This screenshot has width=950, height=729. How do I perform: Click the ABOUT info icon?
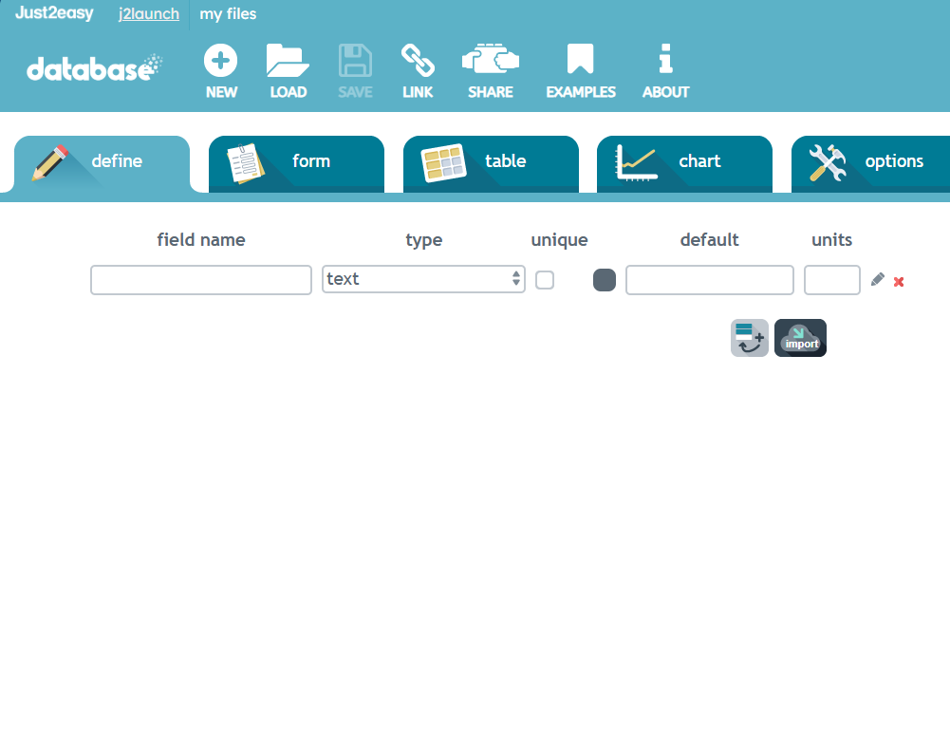click(666, 59)
